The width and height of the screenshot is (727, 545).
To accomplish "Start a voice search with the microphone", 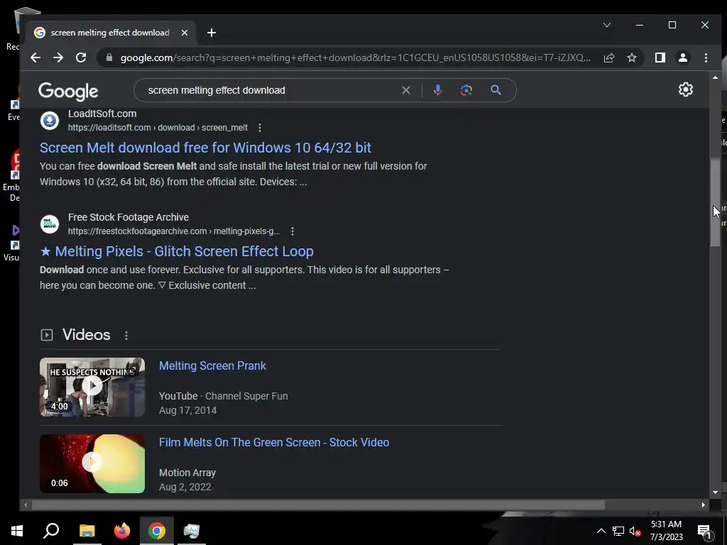I will 437,90.
